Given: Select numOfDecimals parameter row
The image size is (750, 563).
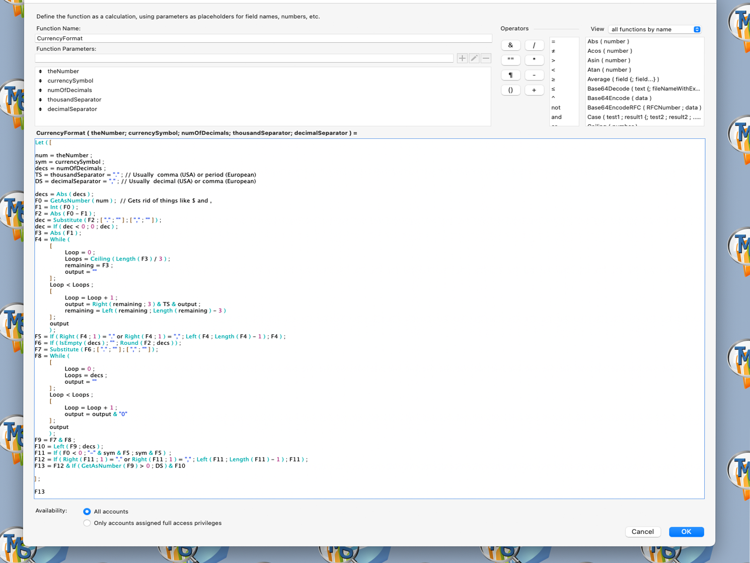Looking at the screenshot, I should pos(263,90).
